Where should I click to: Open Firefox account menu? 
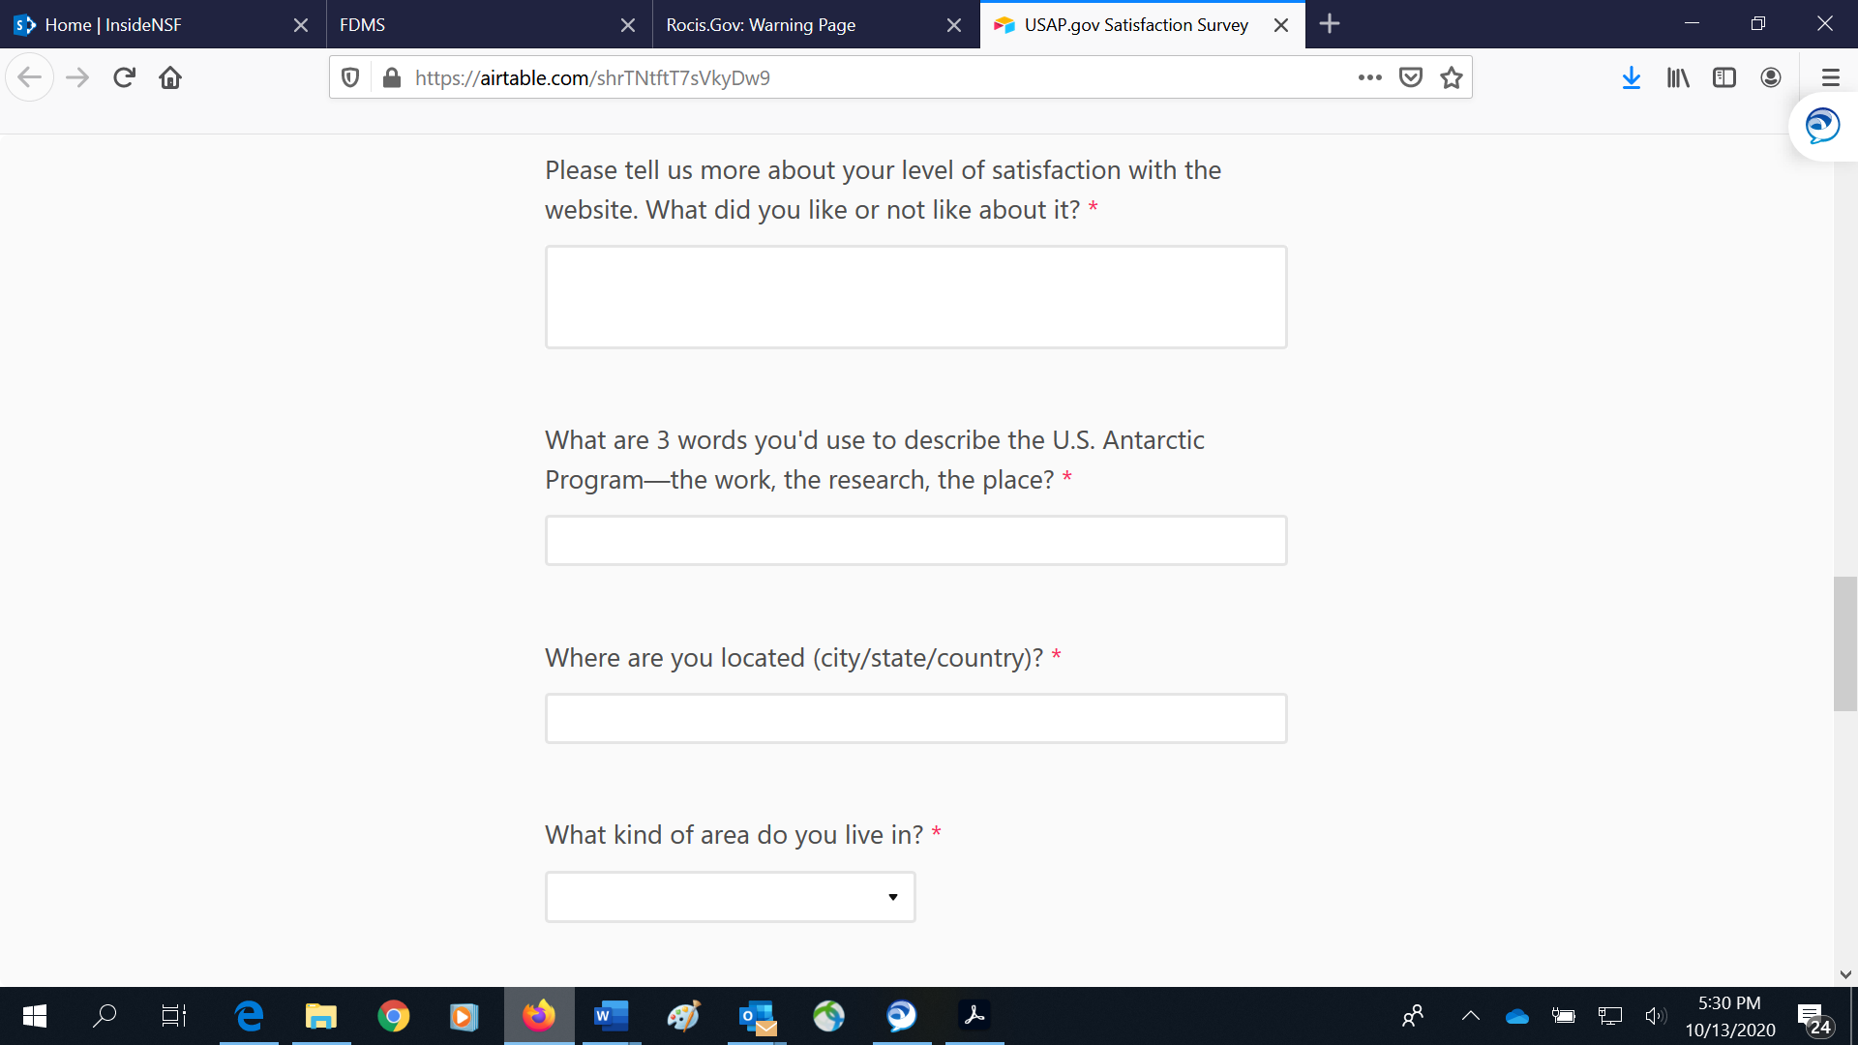coord(1770,77)
